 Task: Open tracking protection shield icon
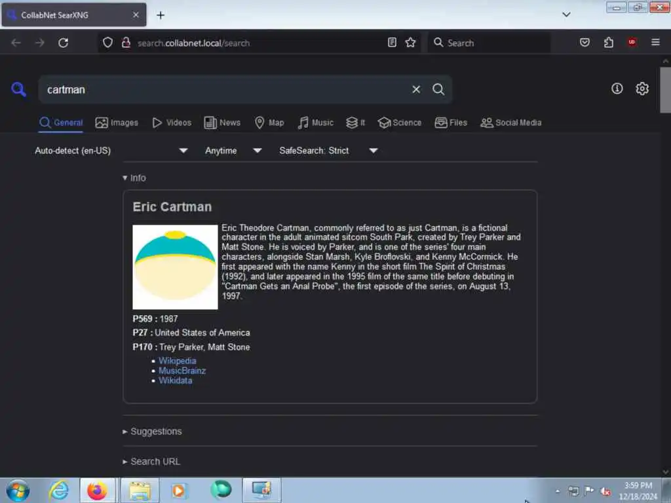coord(108,43)
